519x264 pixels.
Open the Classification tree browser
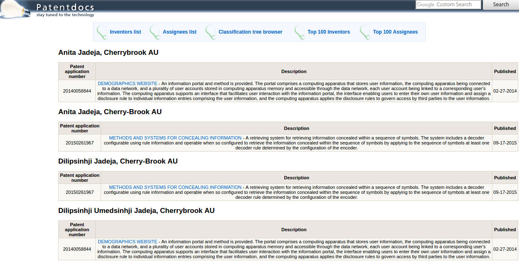coord(250,32)
